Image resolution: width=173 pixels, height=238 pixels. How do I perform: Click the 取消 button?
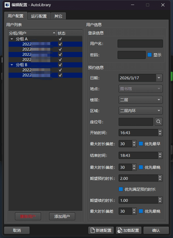(x=17, y=230)
